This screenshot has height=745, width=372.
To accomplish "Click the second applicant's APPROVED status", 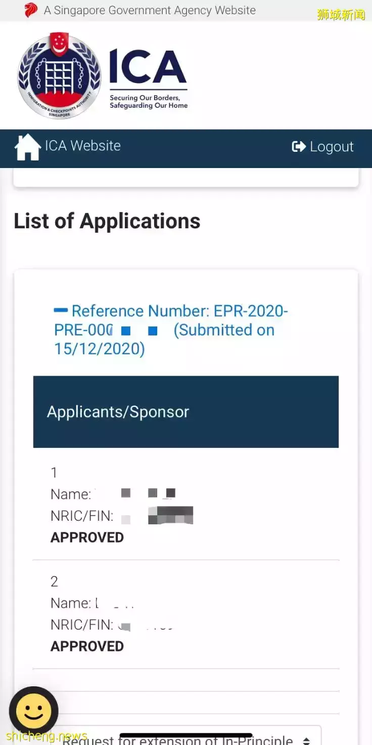I will coord(87,646).
